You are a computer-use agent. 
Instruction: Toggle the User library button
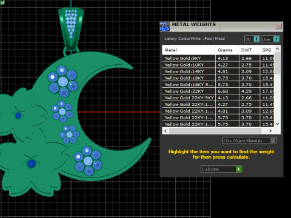pos(270,39)
